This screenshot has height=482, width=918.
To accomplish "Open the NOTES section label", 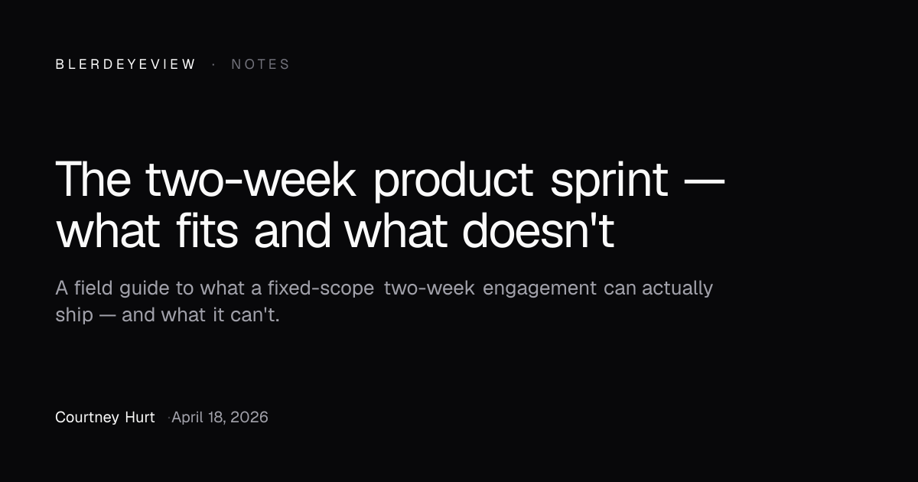I will coord(261,64).
